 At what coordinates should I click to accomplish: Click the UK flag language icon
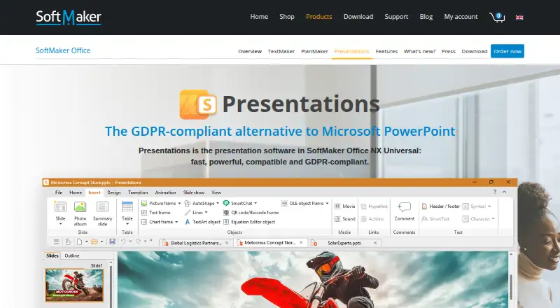[519, 17]
